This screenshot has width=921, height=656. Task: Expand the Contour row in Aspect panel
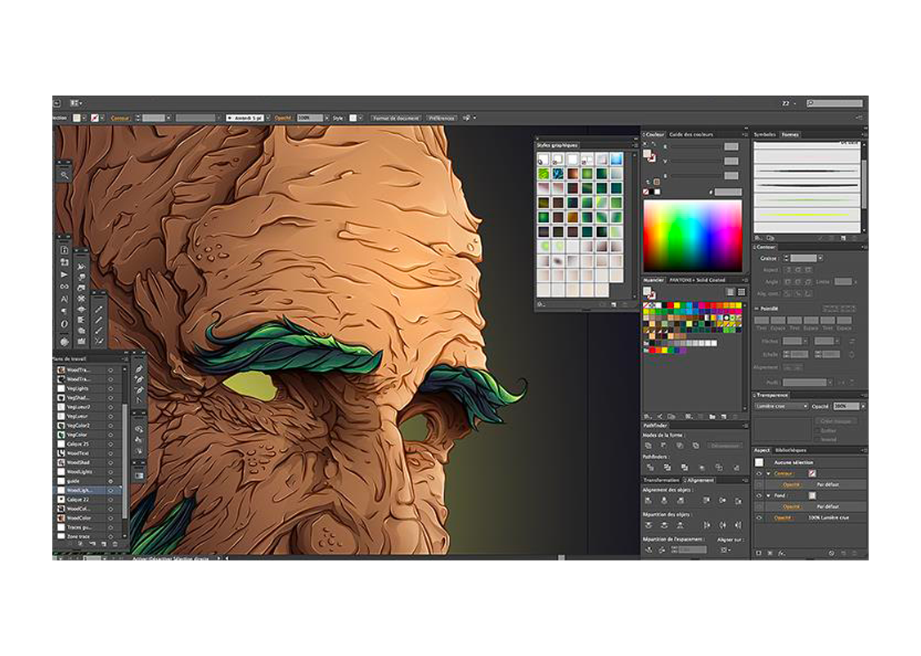click(x=768, y=474)
